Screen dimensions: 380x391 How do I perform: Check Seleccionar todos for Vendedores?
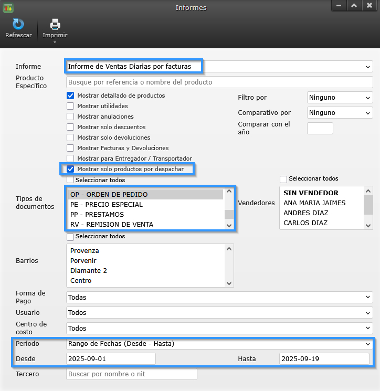(x=283, y=179)
